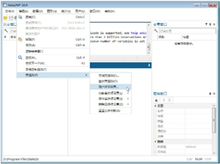Close the variables window with X icon
The height and width of the screenshot is (164, 220).
coord(214,24)
